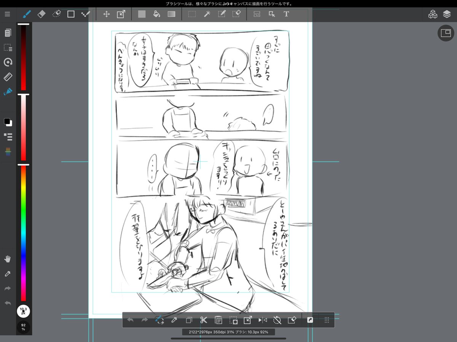
Task: Click the paste clipboard icon
Action: (x=218, y=320)
